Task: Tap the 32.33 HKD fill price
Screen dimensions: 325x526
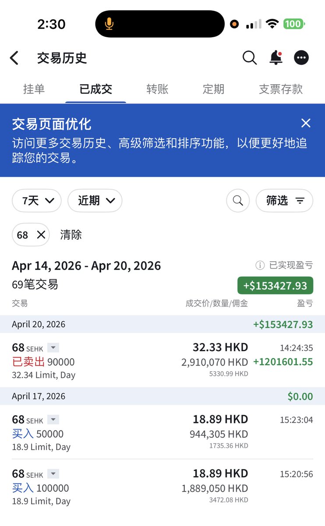Action: click(220, 348)
